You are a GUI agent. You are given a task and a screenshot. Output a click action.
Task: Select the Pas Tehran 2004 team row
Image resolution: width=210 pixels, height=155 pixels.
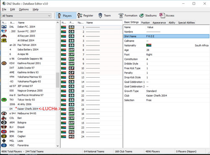click(x=29, y=45)
